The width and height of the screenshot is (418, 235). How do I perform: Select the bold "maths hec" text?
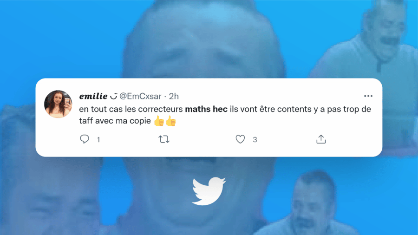point(206,109)
